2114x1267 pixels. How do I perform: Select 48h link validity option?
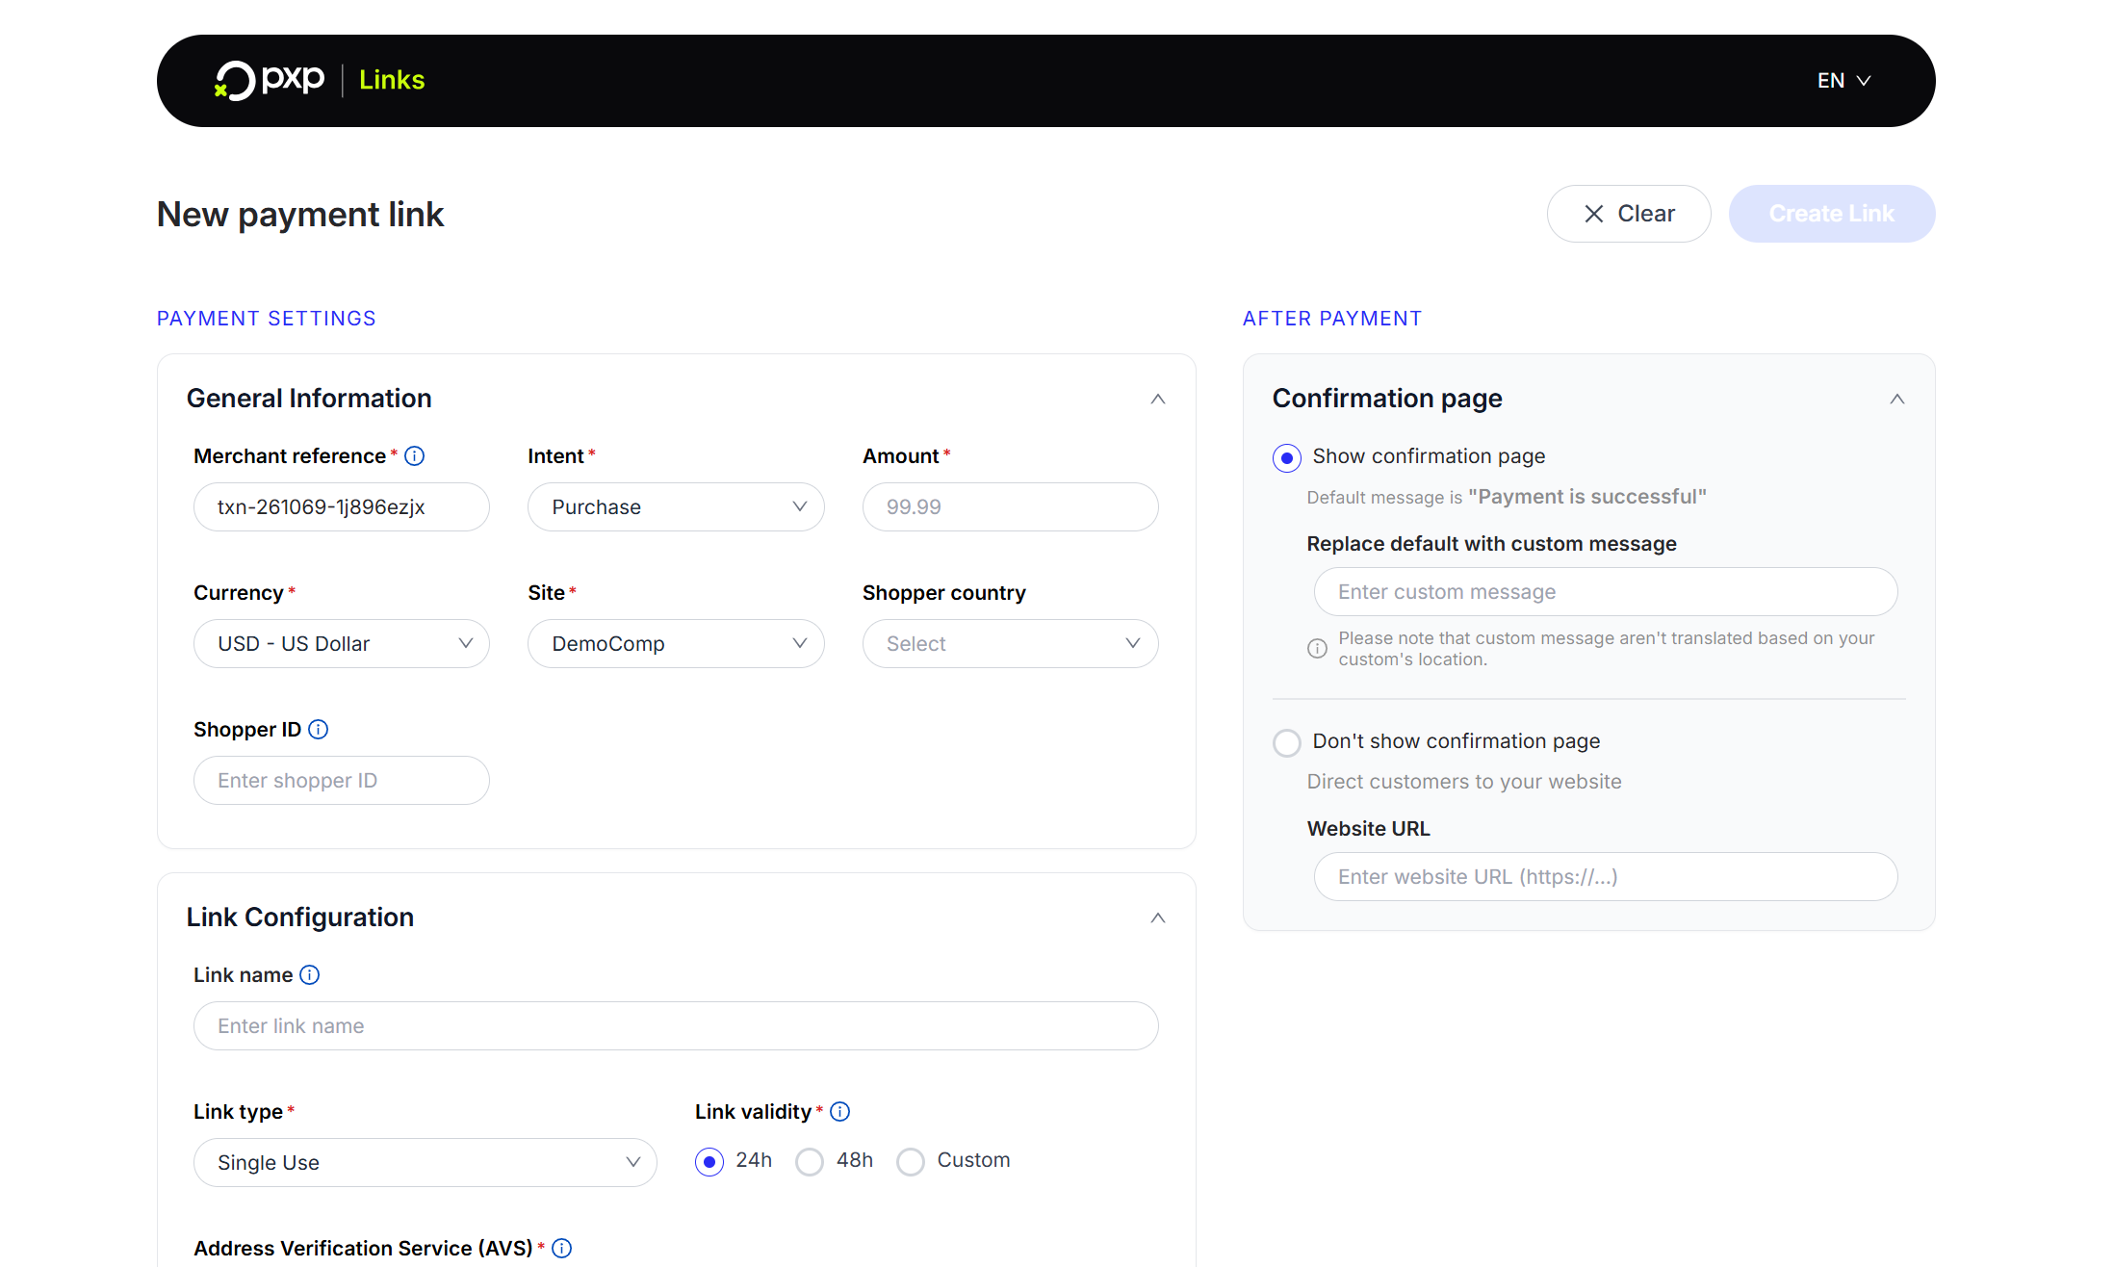click(x=810, y=1162)
